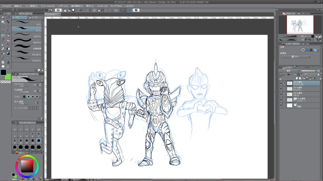Click the layer opacity slider
Screen dimensions: 323x181
[308, 71]
